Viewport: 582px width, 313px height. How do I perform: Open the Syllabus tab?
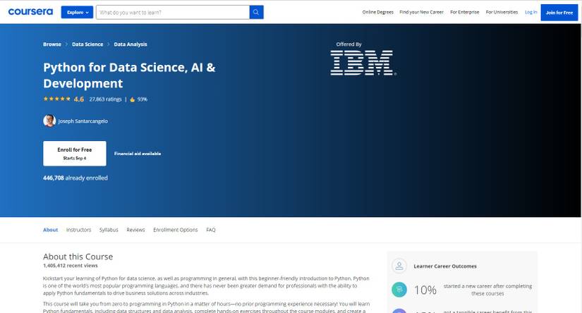109,230
